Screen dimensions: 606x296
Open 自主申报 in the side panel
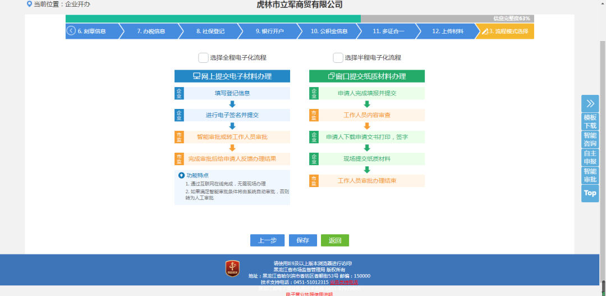[x=590, y=157]
